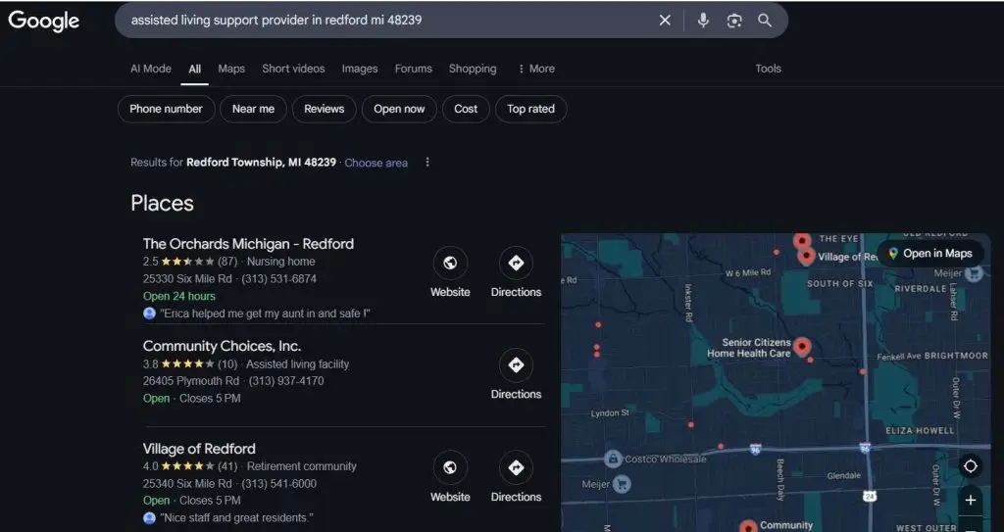Expand the More menu

click(x=536, y=69)
